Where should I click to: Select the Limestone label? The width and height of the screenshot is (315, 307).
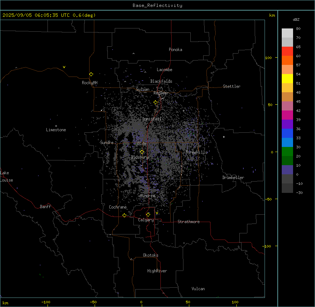(x=56, y=130)
